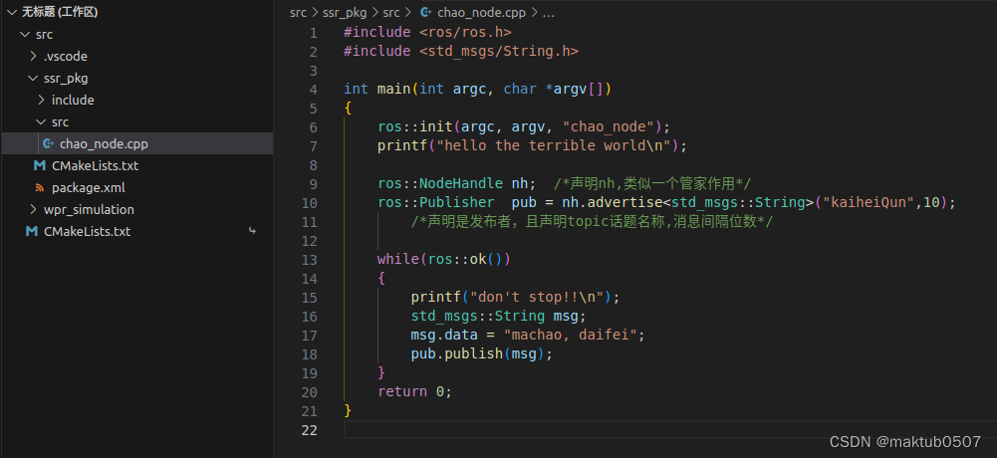Collapse the ssr_pkg folder chevron
Viewport: 997px width, 458px height.
click(33, 78)
